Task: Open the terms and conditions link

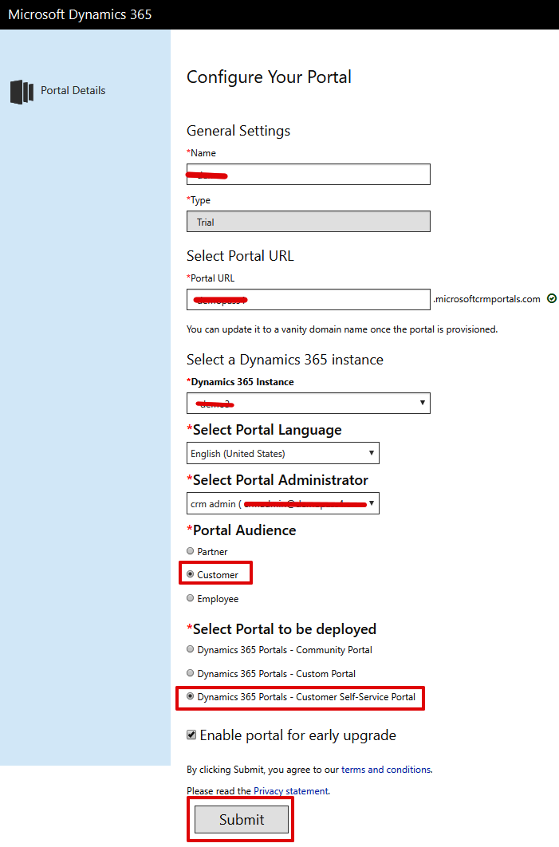Action: [386, 770]
